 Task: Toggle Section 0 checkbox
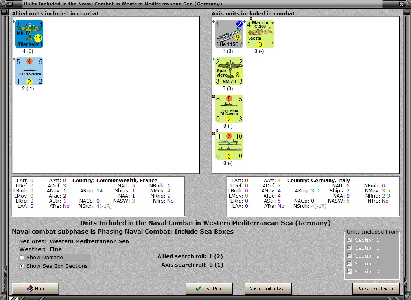349,240
